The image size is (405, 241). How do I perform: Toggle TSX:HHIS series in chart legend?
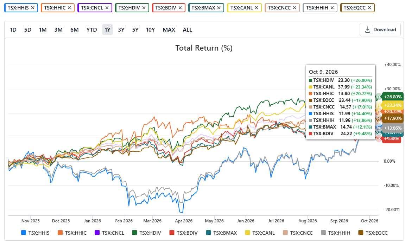click(35, 233)
